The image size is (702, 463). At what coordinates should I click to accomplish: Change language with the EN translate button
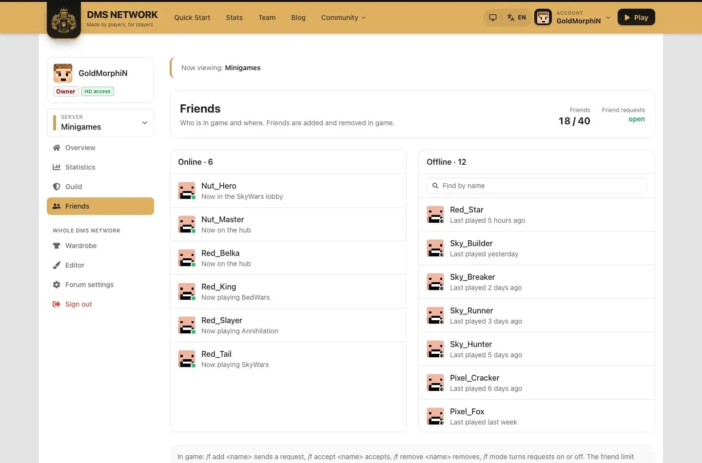point(517,18)
